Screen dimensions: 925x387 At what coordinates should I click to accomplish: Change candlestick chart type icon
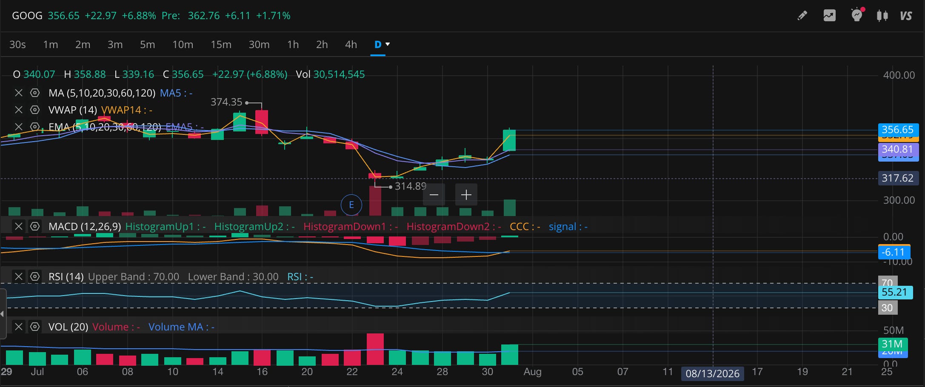tap(882, 16)
